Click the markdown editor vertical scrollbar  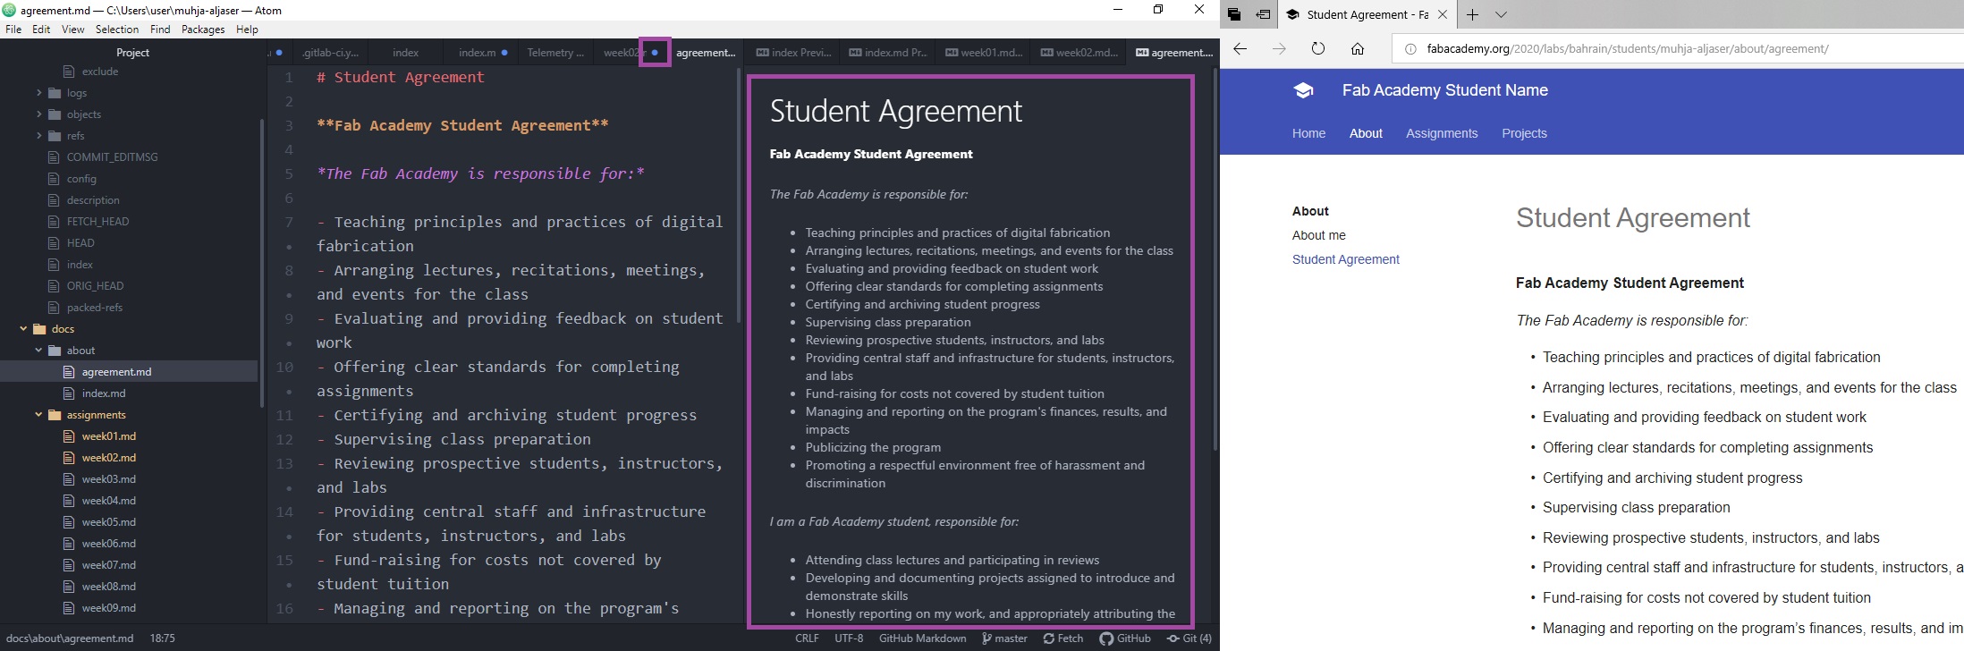coord(740,196)
